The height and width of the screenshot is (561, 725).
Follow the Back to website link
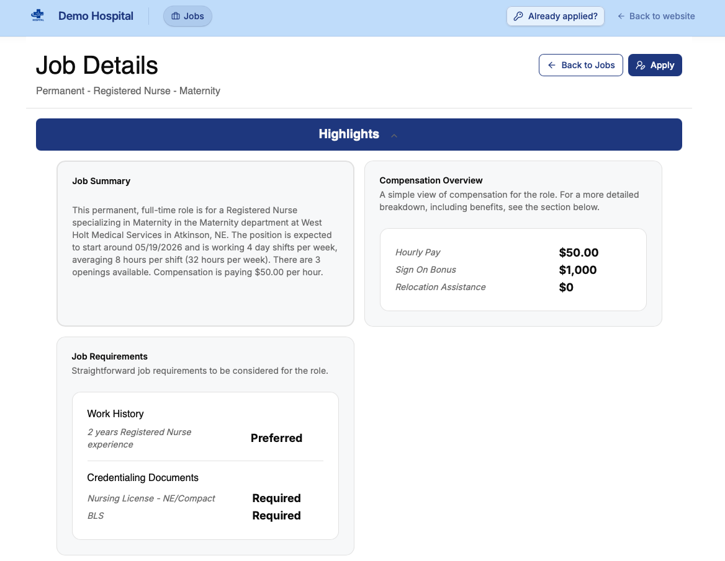click(x=656, y=16)
